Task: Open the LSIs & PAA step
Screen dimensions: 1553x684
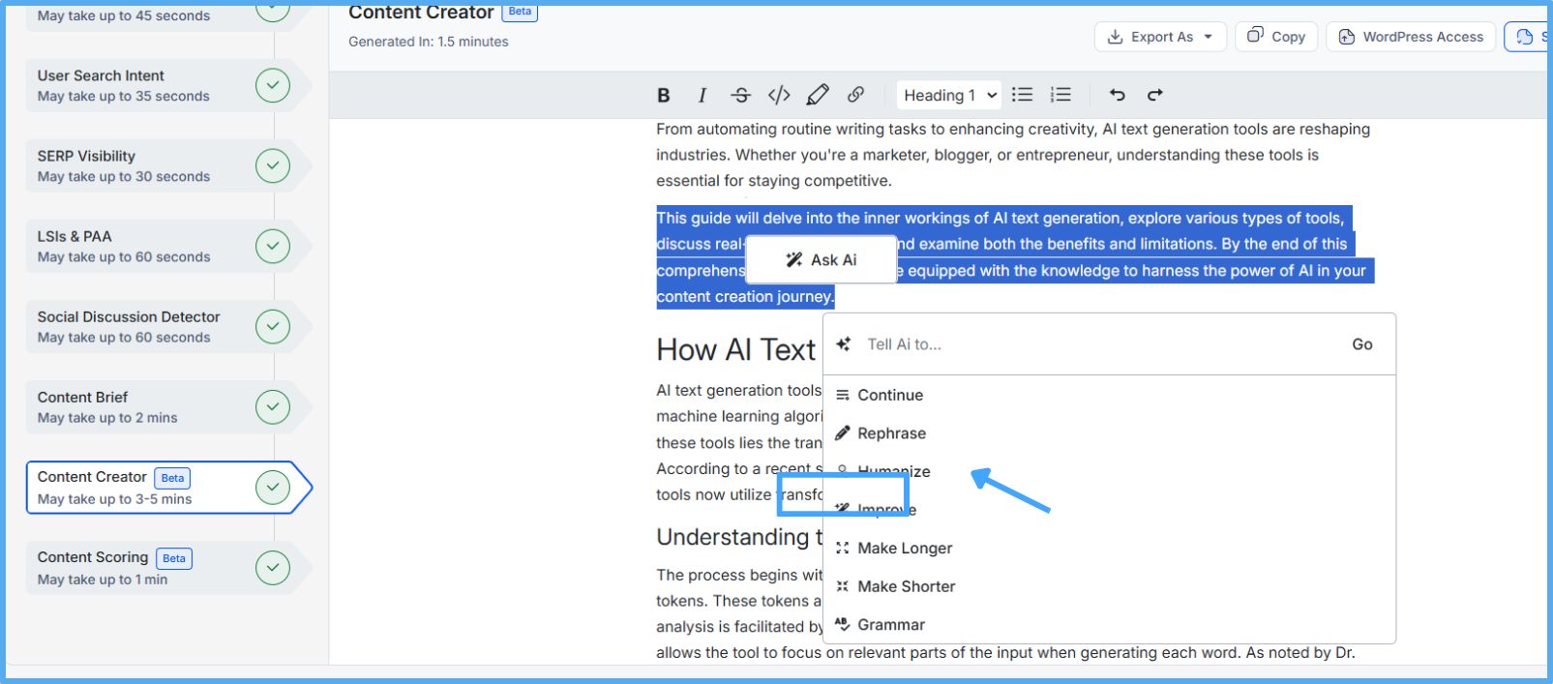Action: [168, 246]
